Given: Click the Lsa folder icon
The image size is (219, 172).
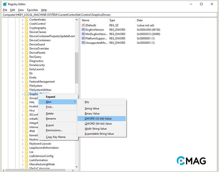Looking at the screenshot, I should [x=27, y=152].
